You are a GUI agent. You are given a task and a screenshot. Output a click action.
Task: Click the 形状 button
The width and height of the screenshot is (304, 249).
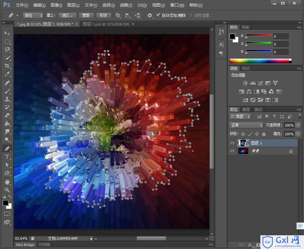tap(103, 15)
